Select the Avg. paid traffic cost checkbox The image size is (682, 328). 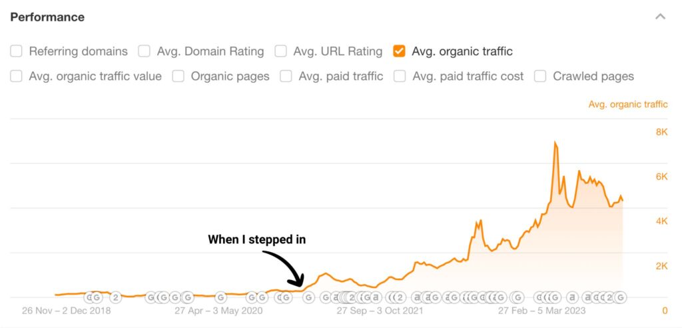(x=400, y=76)
